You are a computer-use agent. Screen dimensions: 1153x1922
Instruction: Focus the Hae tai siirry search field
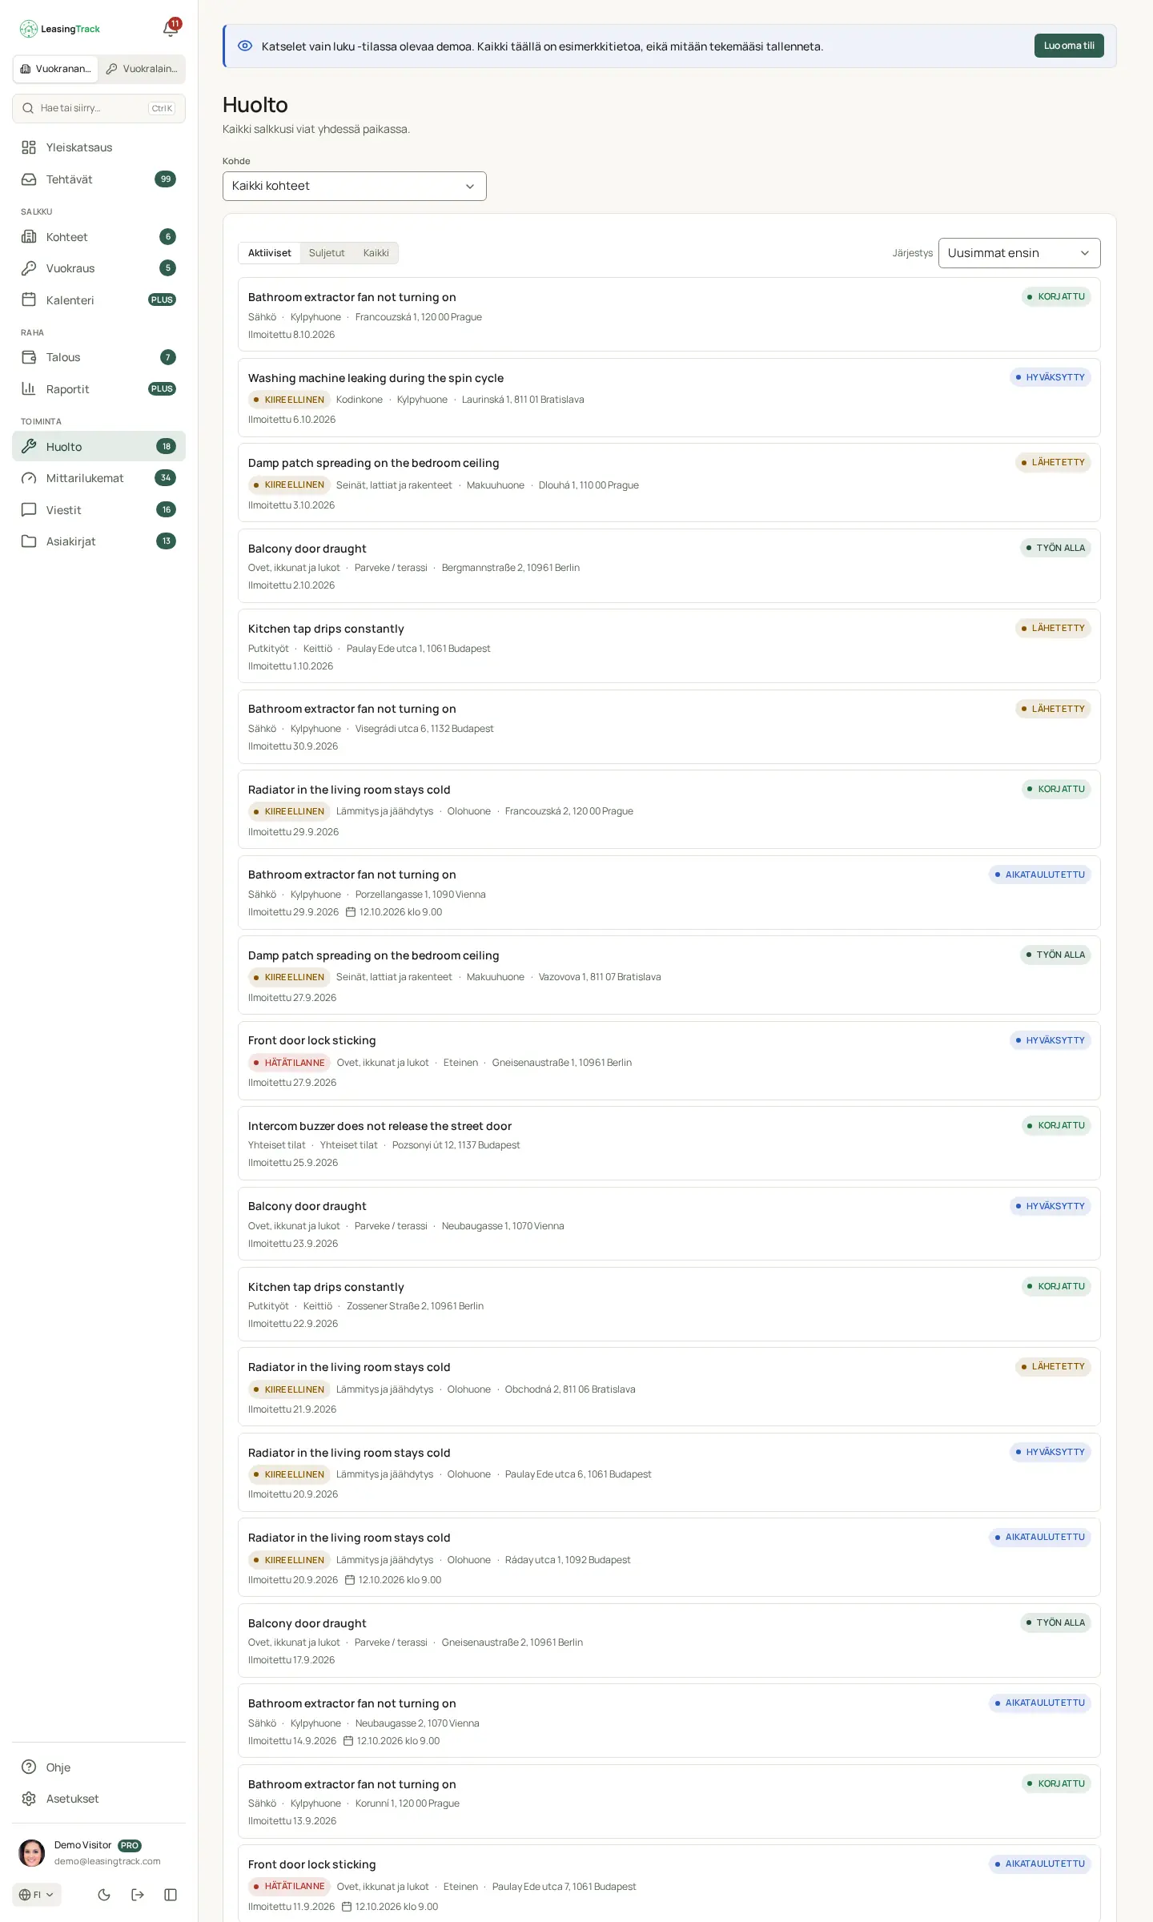pos(98,108)
